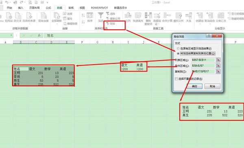The height and width of the screenshot is (148, 244).
Task: Select column H header
Action: pos(113,42)
